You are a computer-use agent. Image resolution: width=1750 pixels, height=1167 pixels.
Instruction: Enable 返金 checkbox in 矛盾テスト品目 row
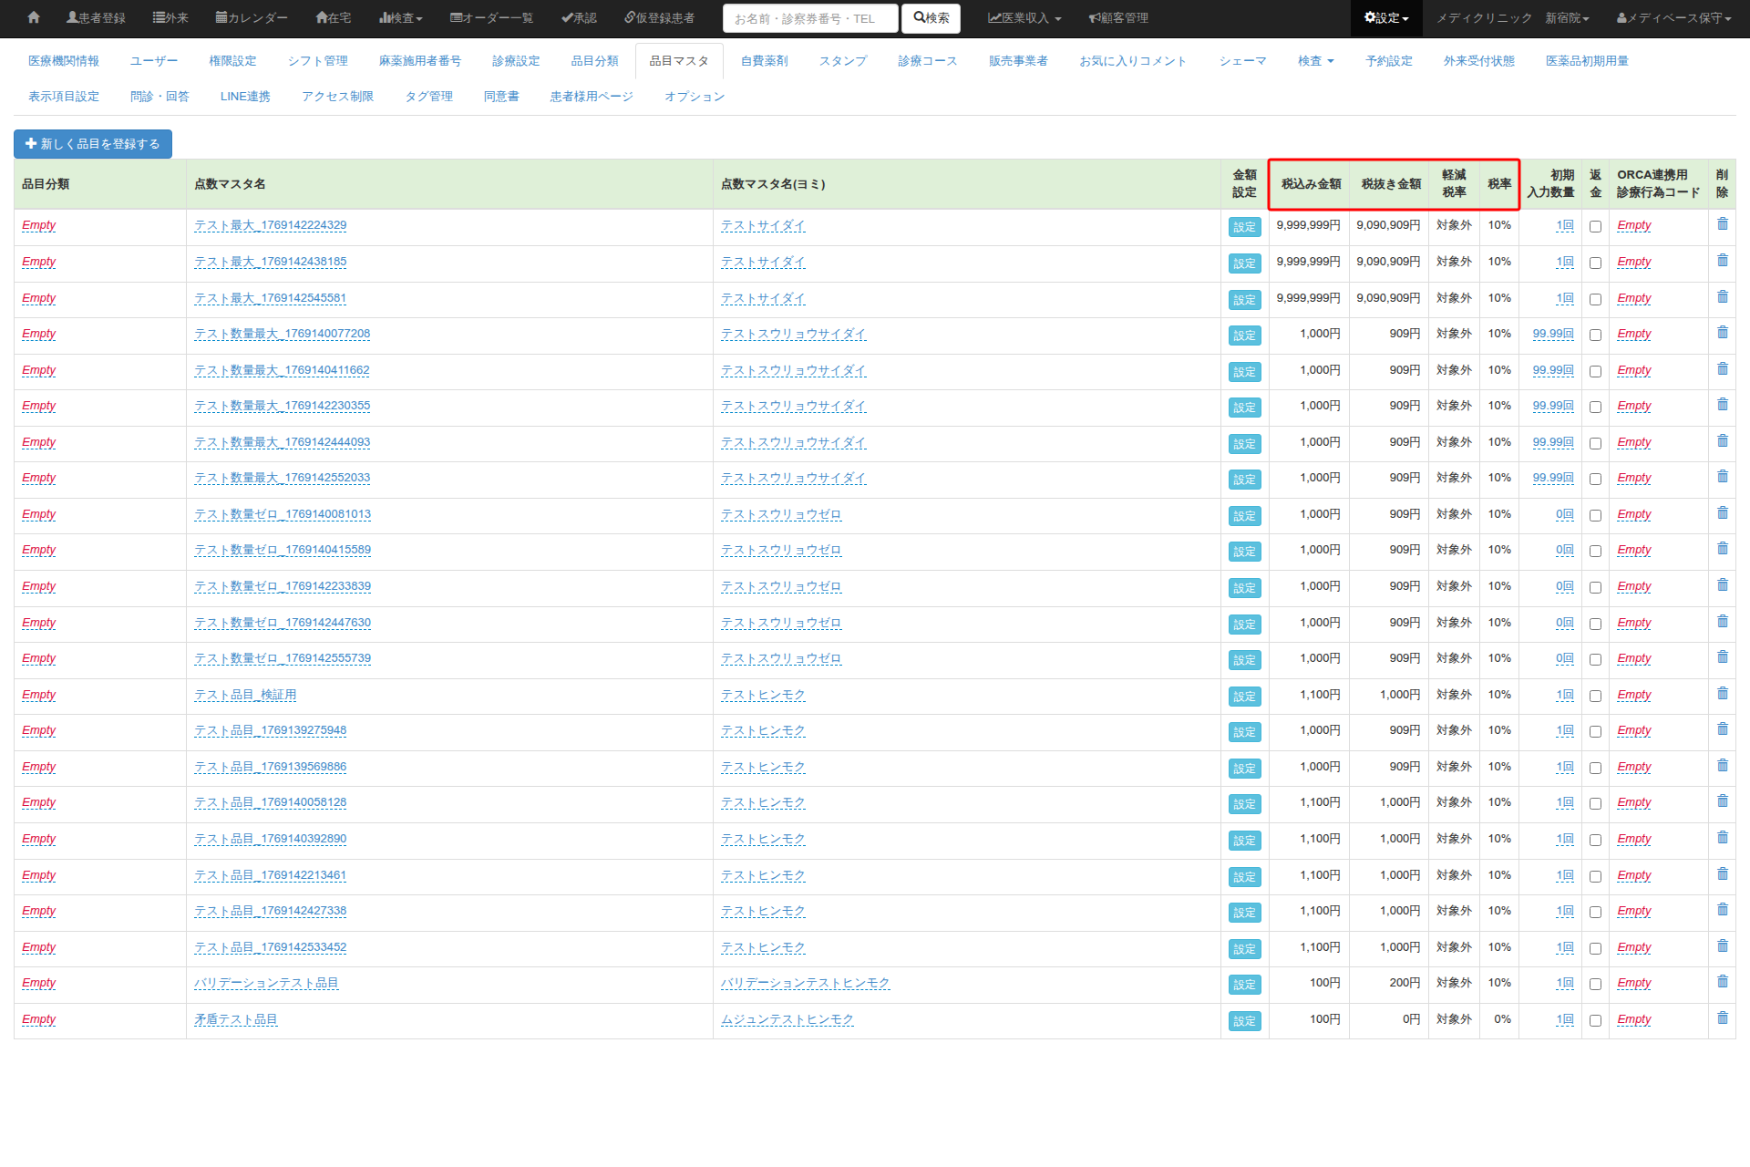point(1595,1020)
